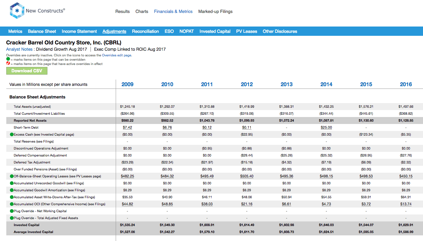Click the 2009 column header
Image resolution: width=423 pixels, height=241 pixels.
[x=128, y=84]
